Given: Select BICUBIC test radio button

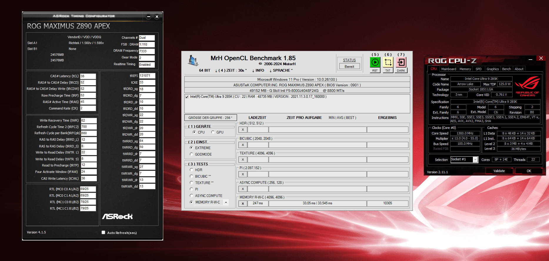Looking at the screenshot, I should (191, 176).
